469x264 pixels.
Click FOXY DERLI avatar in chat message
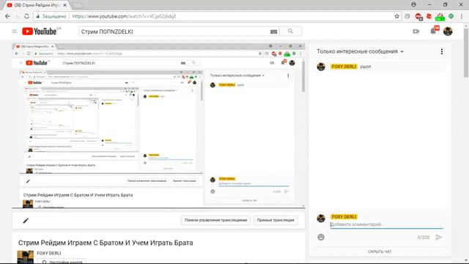pos(321,67)
